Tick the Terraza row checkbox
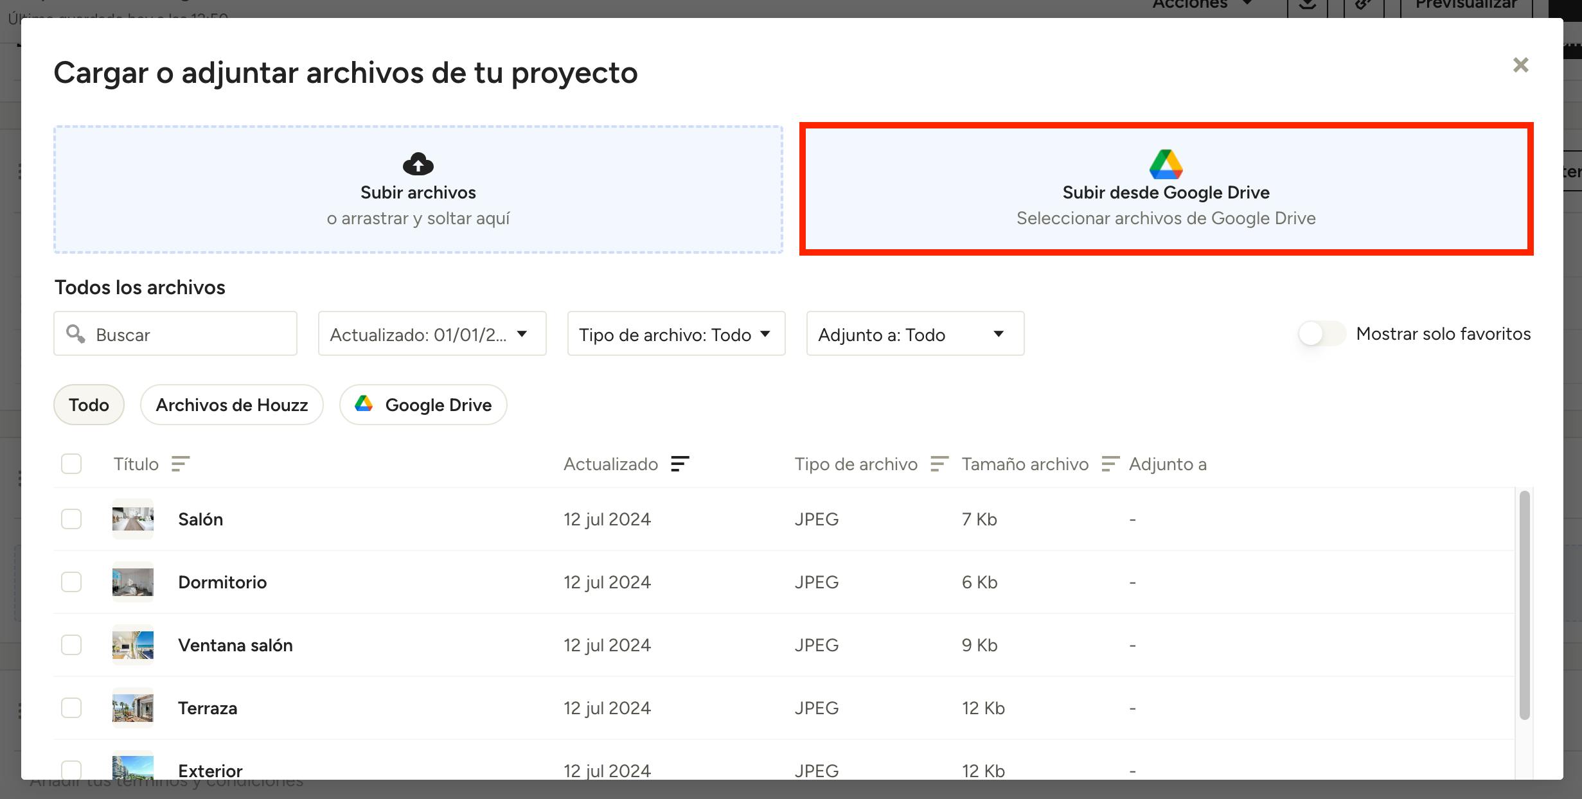The height and width of the screenshot is (799, 1582). [x=71, y=708]
